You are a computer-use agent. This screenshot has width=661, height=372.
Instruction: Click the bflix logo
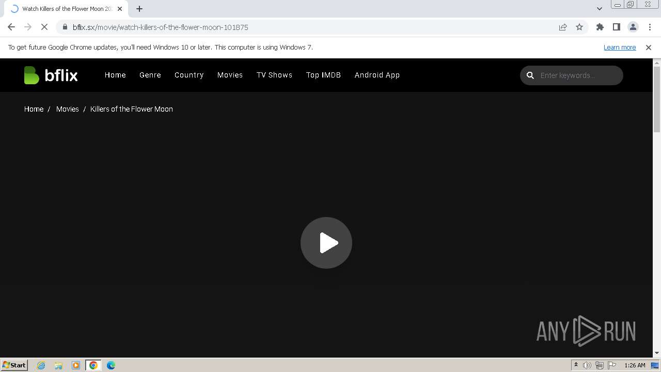pyautogui.click(x=51, y=75)
